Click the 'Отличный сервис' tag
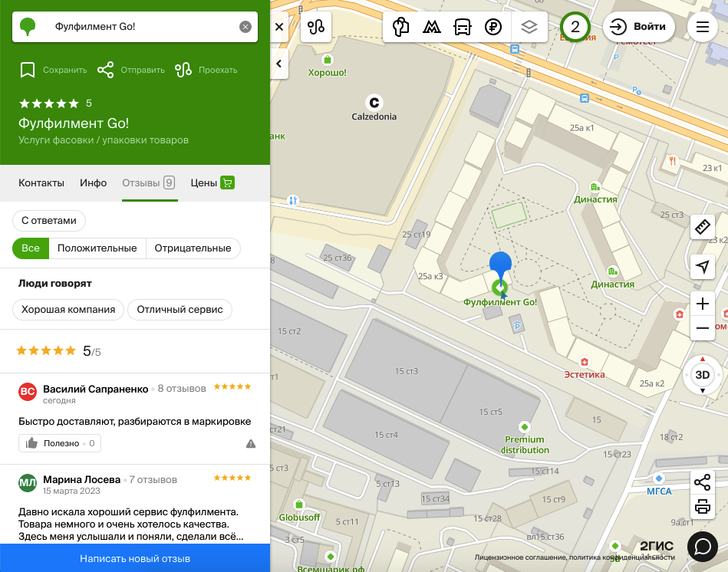 180,310
